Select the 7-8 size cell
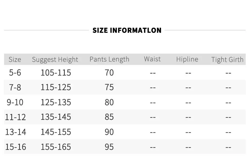Screen dimensions: 250x162 tap(15, 88)
